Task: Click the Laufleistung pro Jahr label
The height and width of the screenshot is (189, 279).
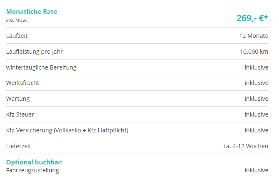Action: [34, 52]
